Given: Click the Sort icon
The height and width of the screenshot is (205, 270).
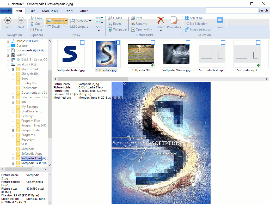Looking at the screenshot, I should 99,20.
